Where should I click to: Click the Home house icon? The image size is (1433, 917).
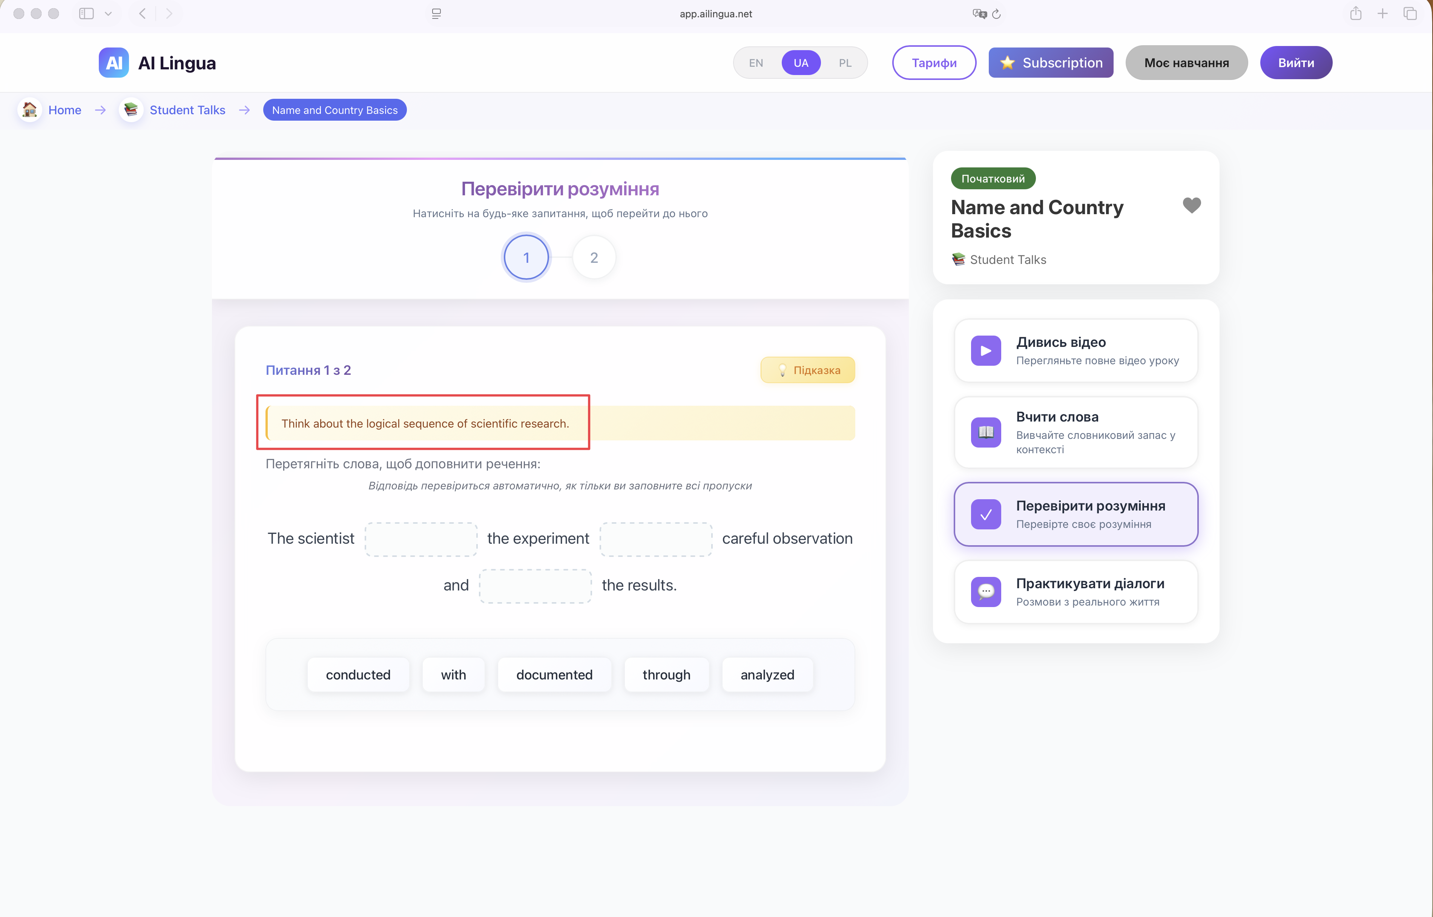coord(29,110)
